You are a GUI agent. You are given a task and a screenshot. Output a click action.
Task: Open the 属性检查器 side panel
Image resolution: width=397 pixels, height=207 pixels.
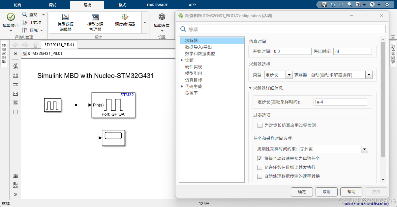coord(393,54)
